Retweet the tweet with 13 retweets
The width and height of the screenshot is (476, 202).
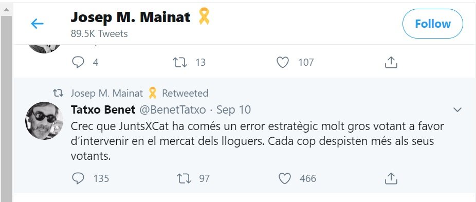pyautogui.click(x=180, y=62)
